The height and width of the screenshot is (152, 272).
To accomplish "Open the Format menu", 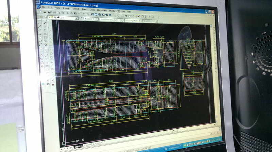I will point(75,9).
